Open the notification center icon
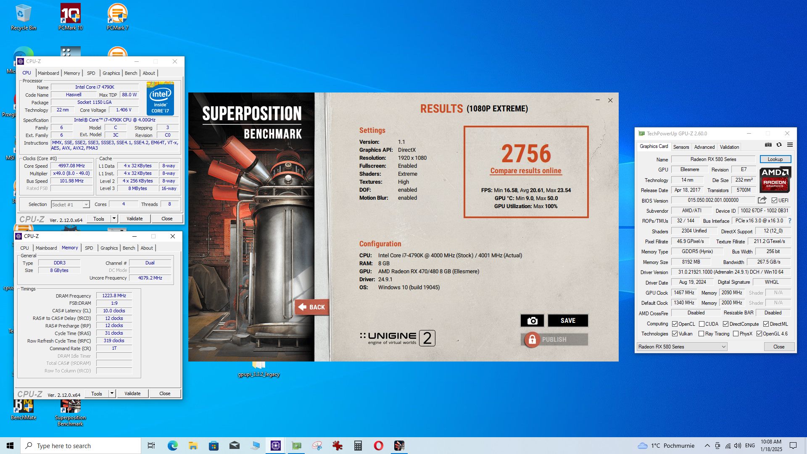807x454 pixels. point(793,446)
